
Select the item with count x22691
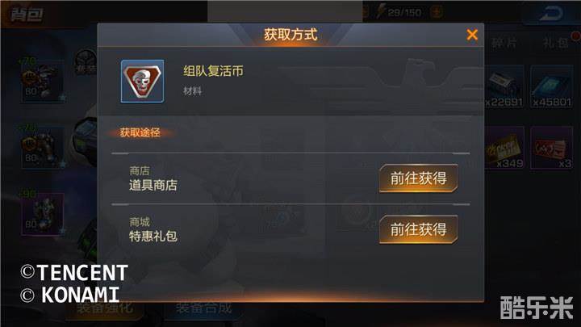pos(504,86)
